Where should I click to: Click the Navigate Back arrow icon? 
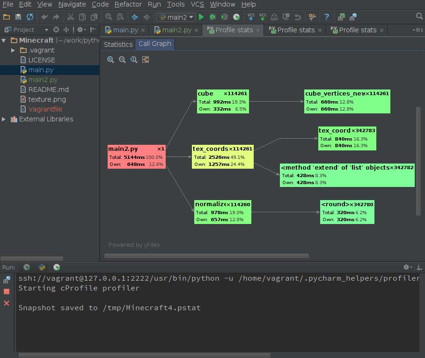click(x=135, y=17)
